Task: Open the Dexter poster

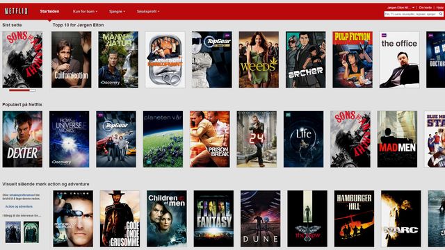Action: click(22, 139)
